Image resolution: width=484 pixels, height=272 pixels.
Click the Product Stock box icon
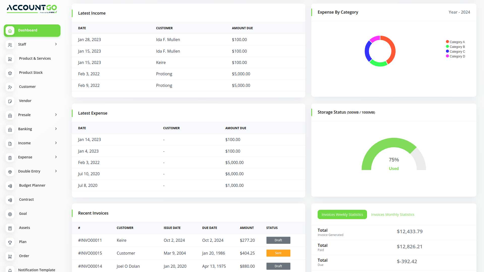(x=10, y=73)
